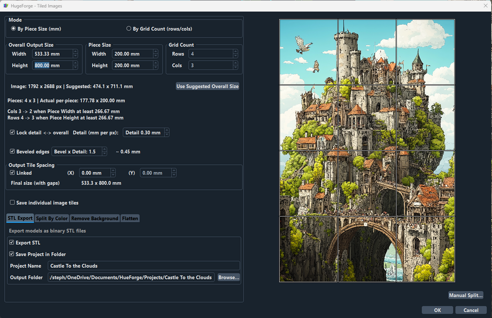Confirm settings with the OK button

pos(437,310)
